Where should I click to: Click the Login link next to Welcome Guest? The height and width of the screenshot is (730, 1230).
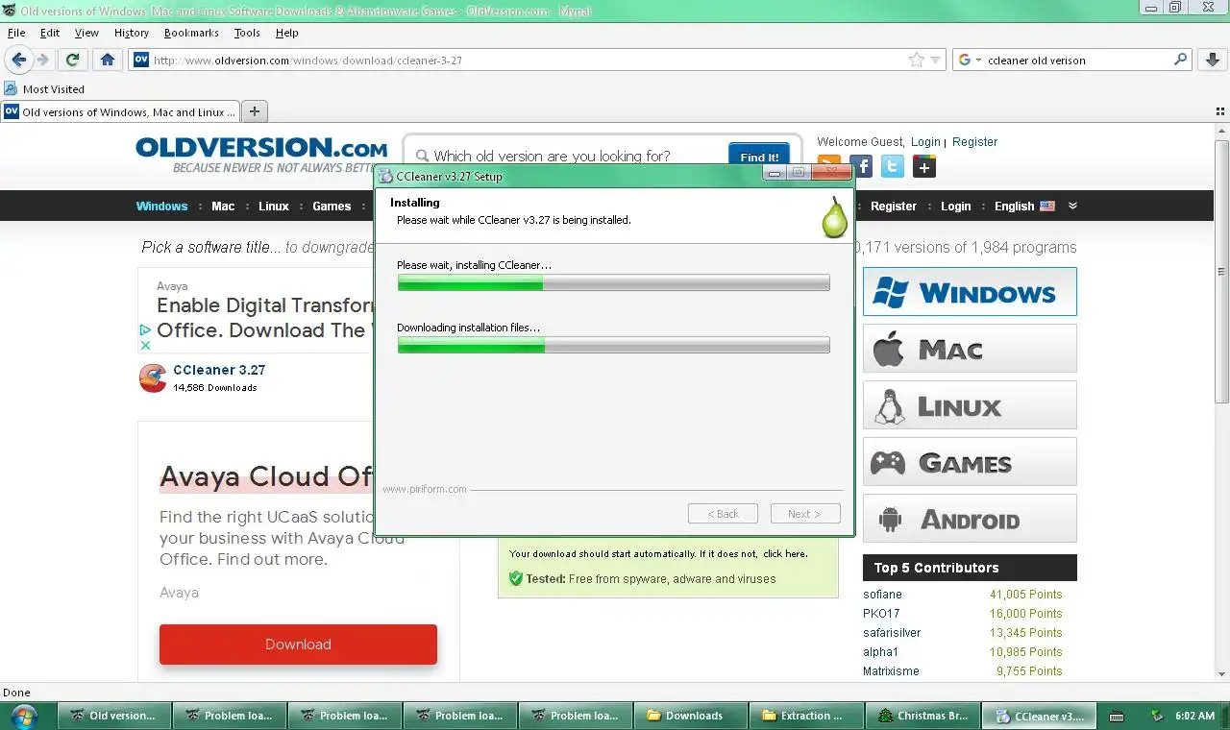pos(925,141)
